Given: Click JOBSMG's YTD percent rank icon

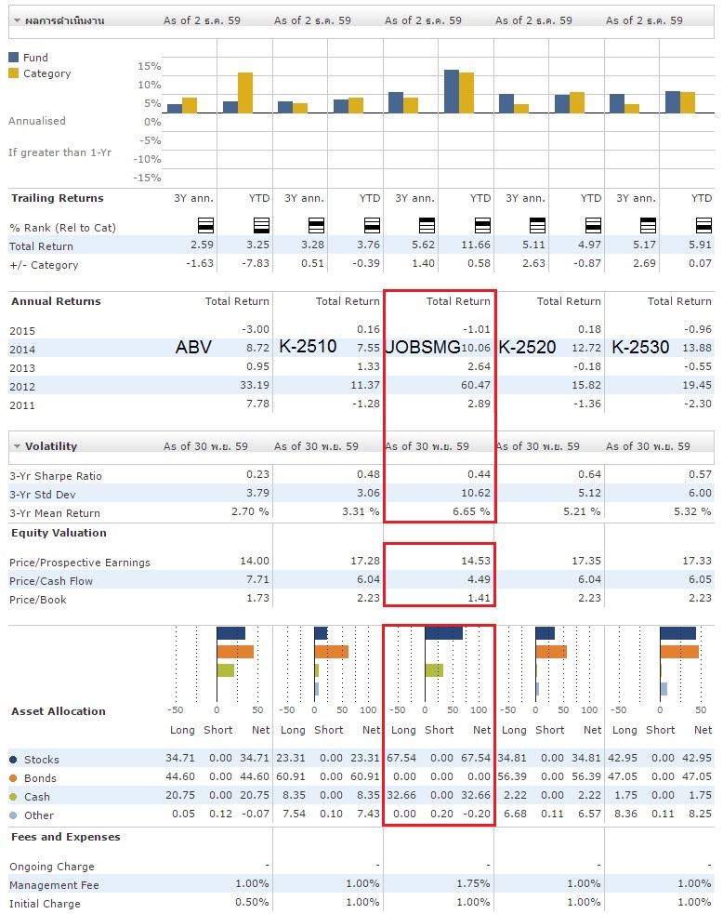Looking at the screenshot, I should pyautogui.click(x=482, y=225).
